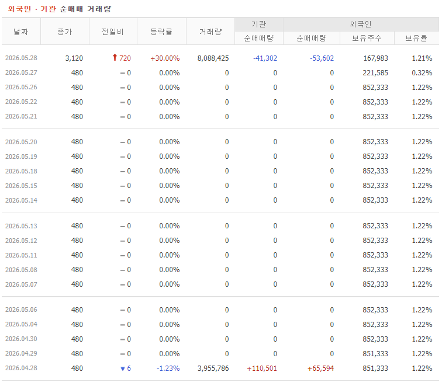The width and height of the screenshot is (442, 386).
Task: Select the date 2026.05.14
Action: click(21, 200)
